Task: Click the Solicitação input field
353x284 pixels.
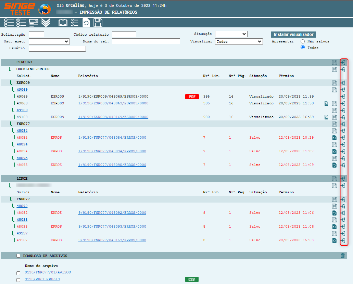Action: (37, 35)
